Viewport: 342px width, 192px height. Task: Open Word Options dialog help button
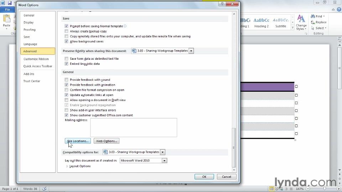[x=222, y=4]
